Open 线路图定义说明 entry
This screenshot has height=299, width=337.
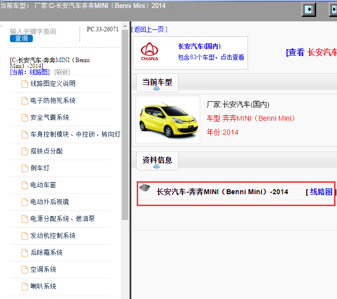click(x=53, y=83)
